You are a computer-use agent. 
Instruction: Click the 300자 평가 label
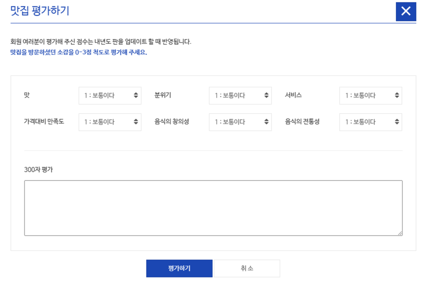(x=38, y=169)
